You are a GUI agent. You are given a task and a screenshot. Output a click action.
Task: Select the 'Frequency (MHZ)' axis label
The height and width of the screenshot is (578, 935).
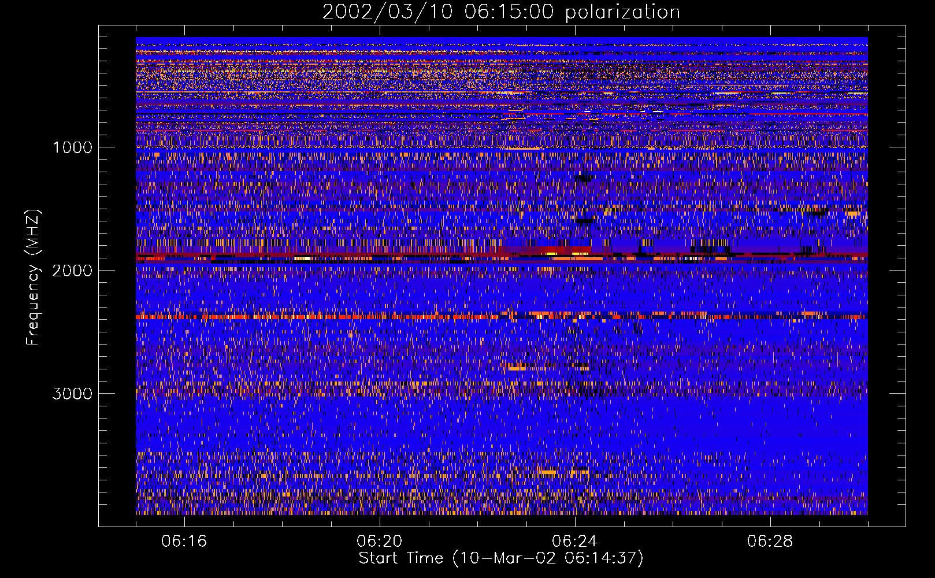point(34,277)
